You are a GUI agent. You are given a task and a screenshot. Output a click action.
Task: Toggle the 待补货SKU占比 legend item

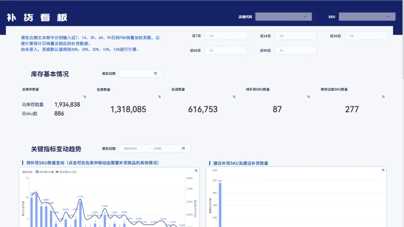coord(66,172)
